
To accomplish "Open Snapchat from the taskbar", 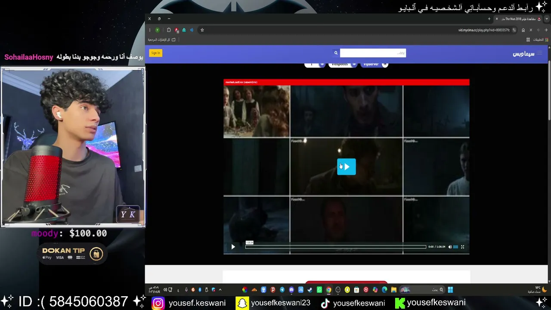I will point(347,290).
